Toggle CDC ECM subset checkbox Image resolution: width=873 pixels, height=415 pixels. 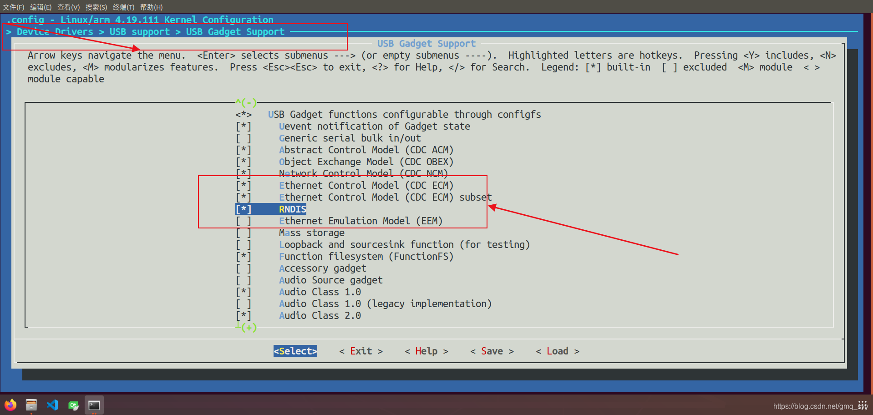pos(244,197)
